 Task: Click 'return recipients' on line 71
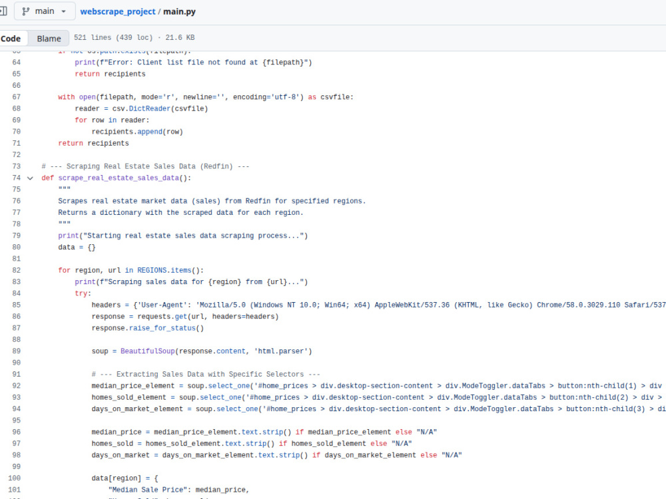(93, 144)
